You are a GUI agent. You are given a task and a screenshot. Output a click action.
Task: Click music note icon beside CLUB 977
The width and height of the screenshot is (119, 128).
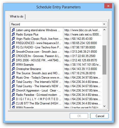tap(13, 103)
